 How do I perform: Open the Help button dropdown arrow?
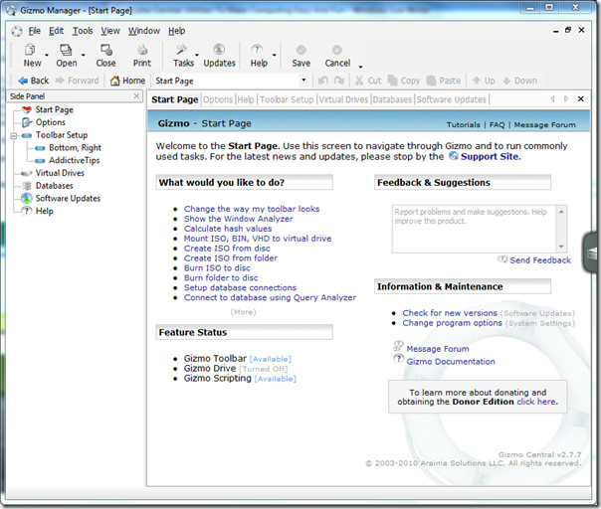tap(274, 55)
